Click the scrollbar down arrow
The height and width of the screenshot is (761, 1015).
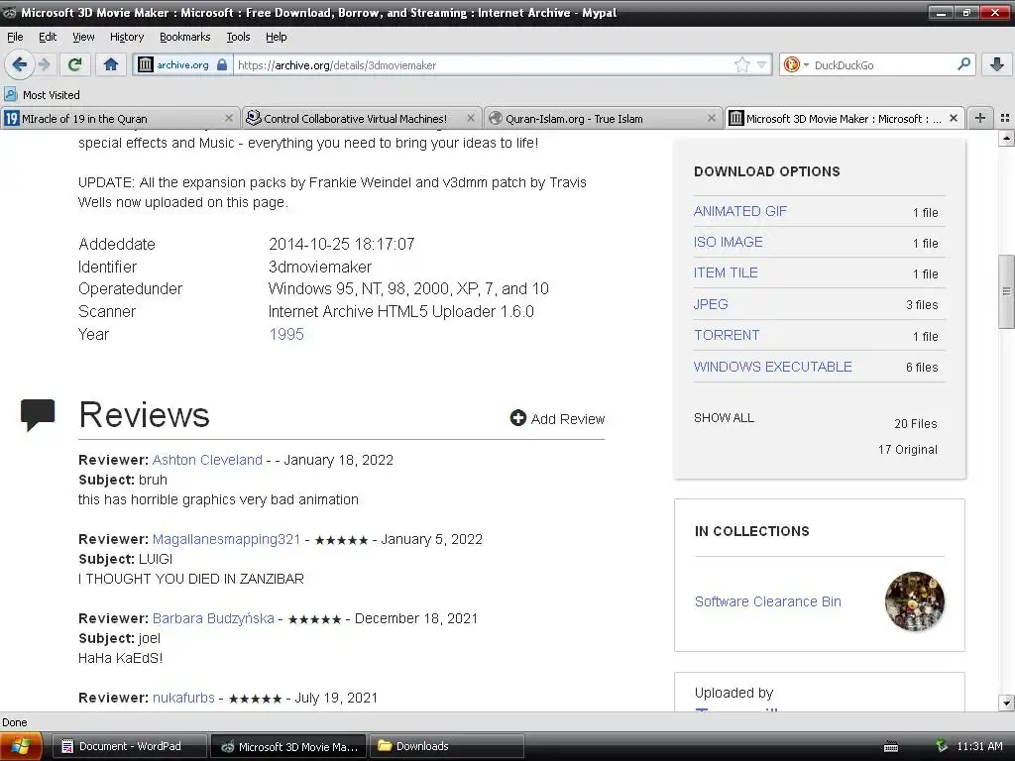tap(1006, 704)
